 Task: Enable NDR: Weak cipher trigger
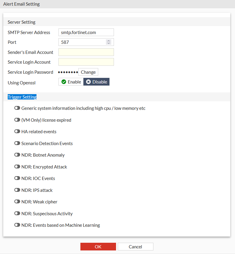pos(17,202)
